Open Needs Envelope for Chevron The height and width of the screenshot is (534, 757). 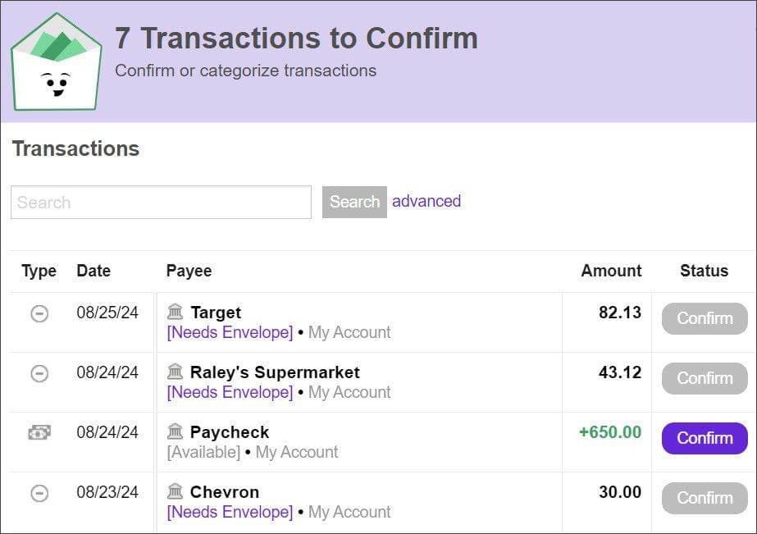(230, 512)
